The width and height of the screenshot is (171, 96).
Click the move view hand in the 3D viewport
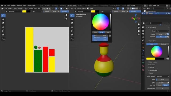139,28
